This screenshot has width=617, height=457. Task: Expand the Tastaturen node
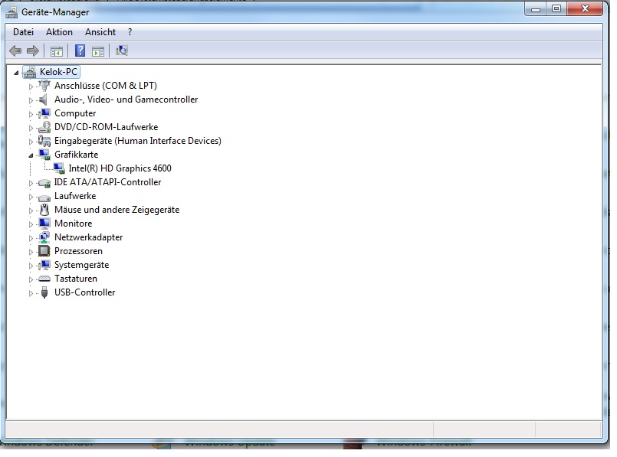31,279
